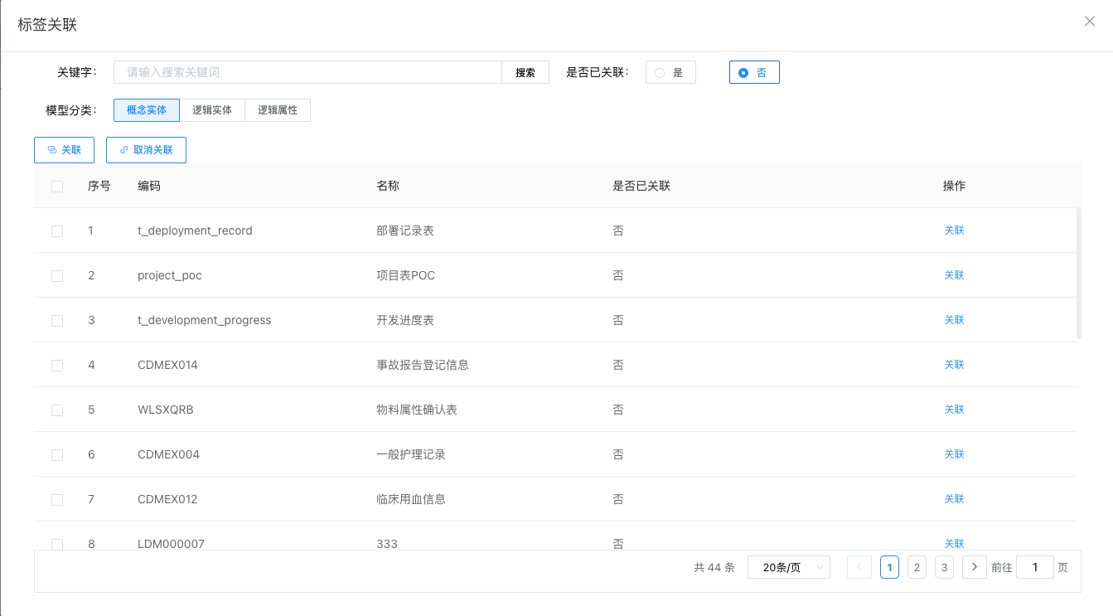
Task: Switch to 逻辑属性 model category
Action: (x=278, y=110)
